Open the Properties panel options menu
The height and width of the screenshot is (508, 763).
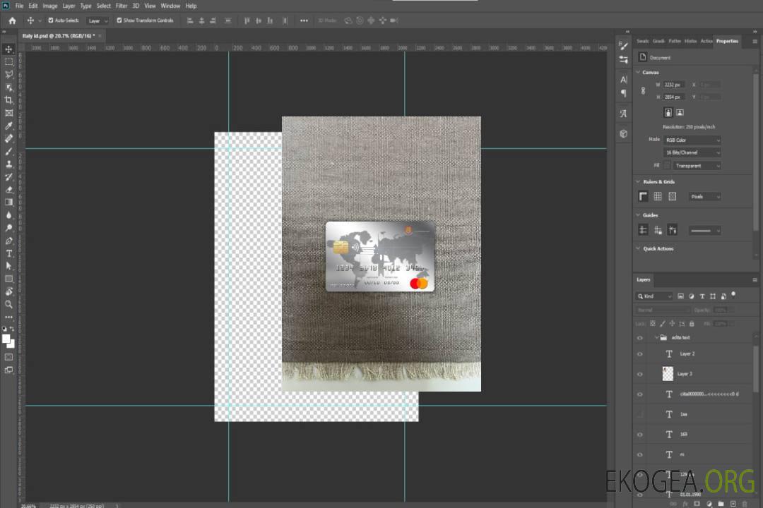[x=755, y=42]
